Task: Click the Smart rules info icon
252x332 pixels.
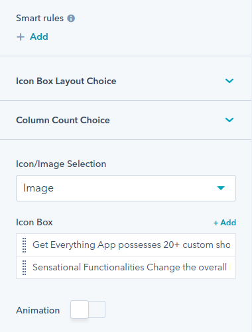Action: (71, 19)
